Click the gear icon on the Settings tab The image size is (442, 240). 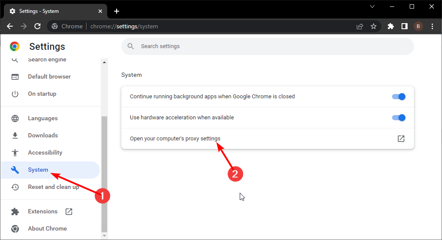click(12, 11)
